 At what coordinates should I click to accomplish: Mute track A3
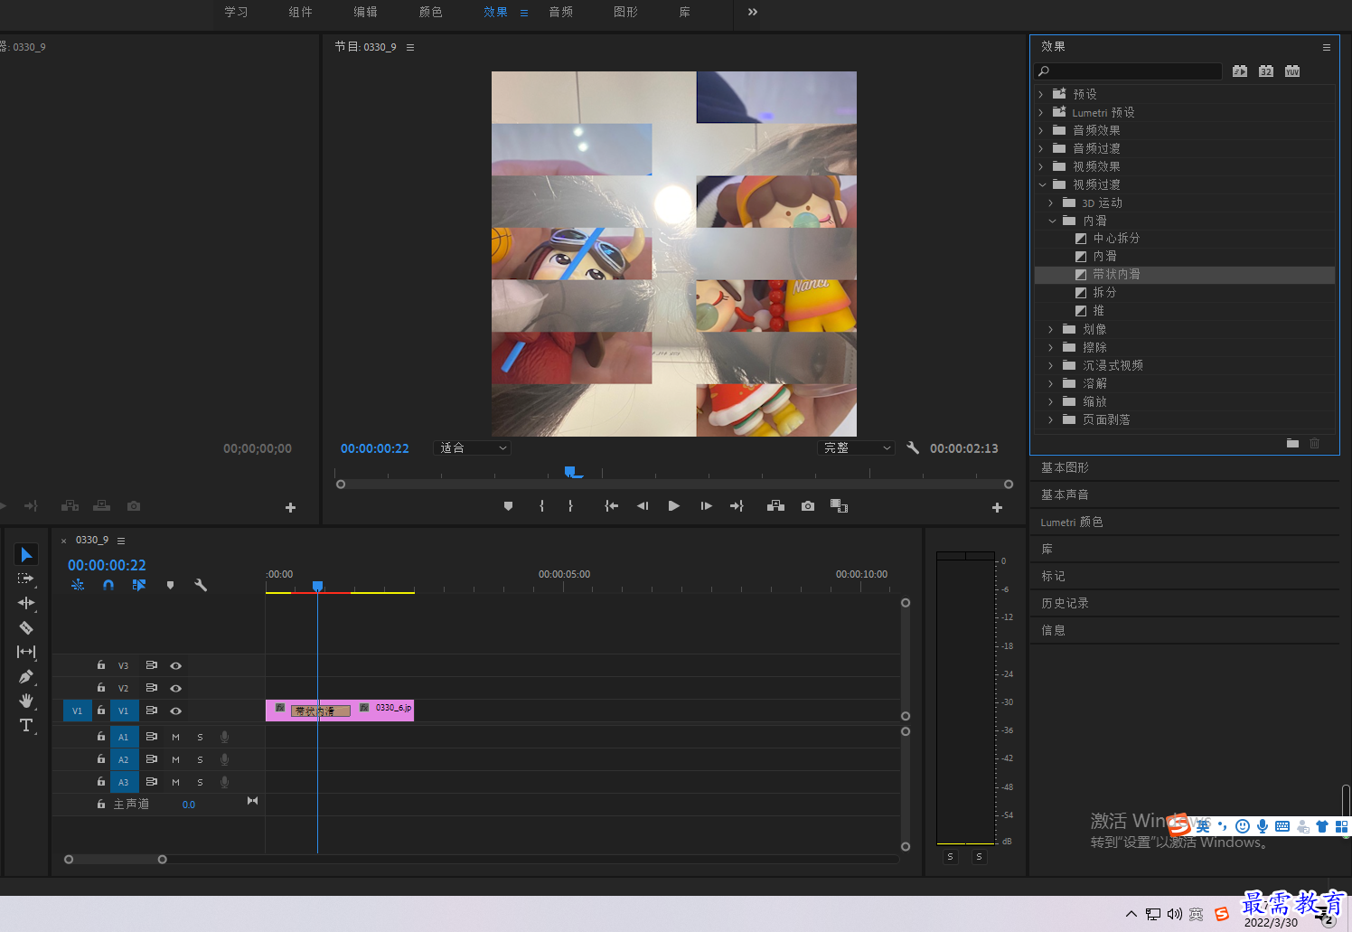[x=175, y=782]
